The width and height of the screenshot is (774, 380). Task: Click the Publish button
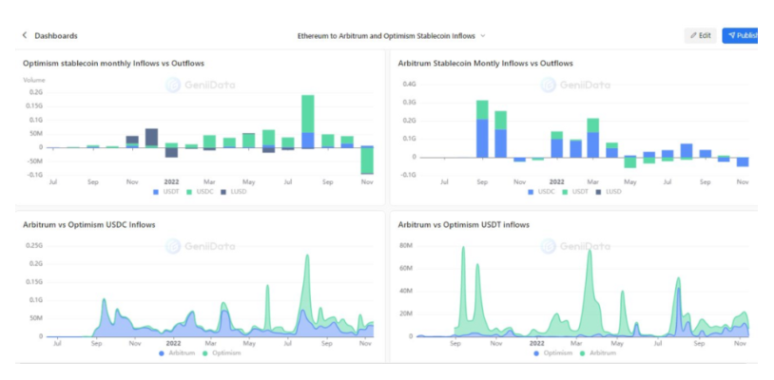740,35
